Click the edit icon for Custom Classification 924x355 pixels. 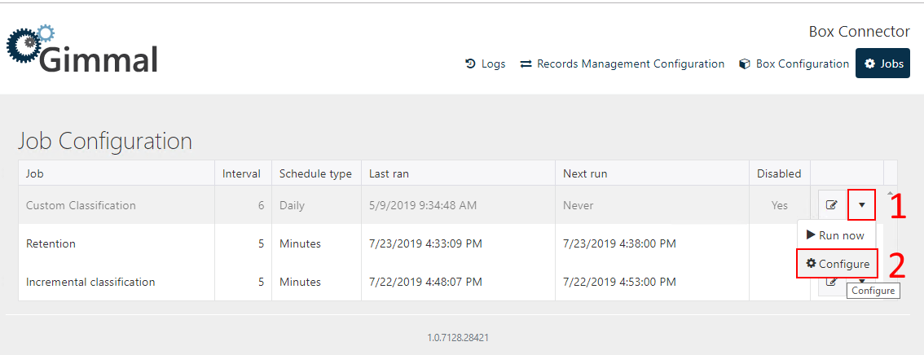pos(831,205)
